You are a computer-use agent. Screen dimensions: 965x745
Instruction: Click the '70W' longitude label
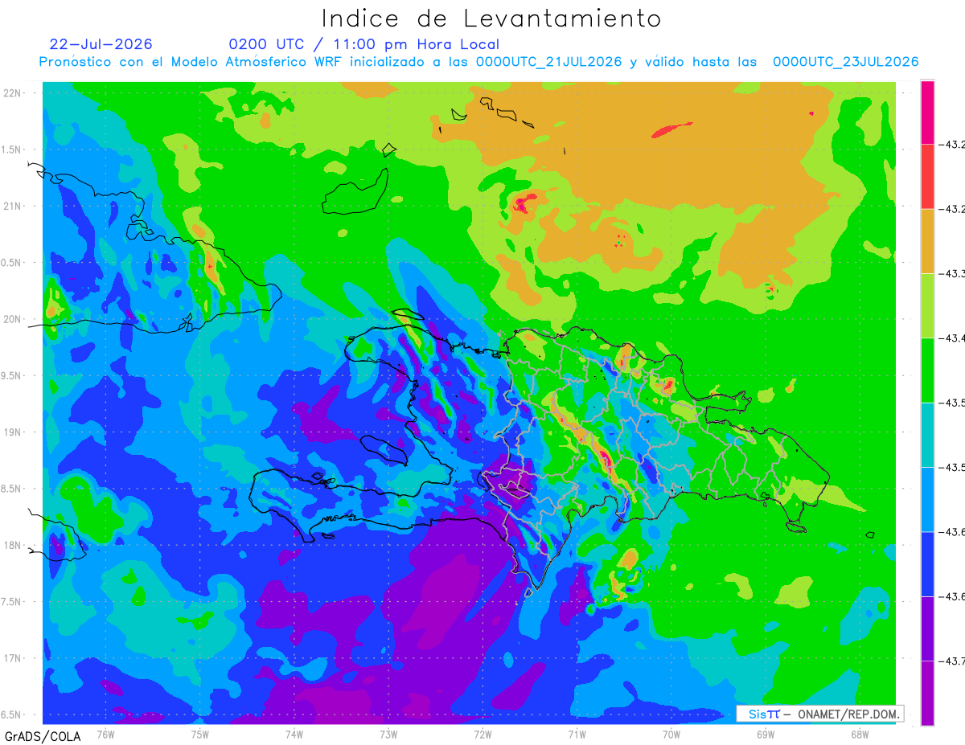point(671,734)
